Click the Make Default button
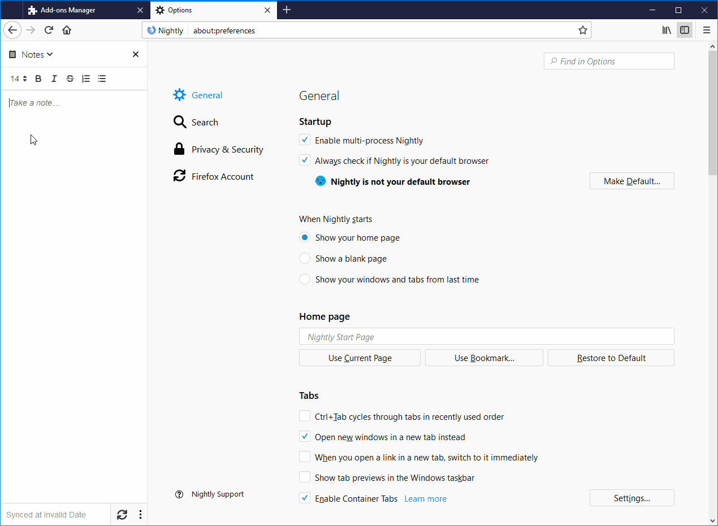Viewport: 718px width, 526px height. pos(632,181)
